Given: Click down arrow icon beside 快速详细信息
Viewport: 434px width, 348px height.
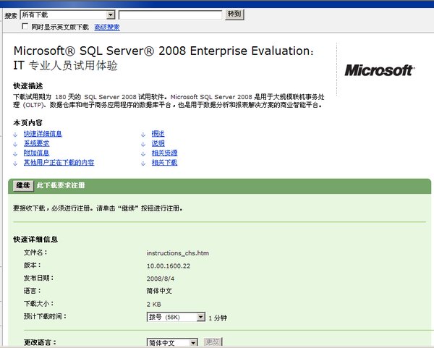Looking at the screenshot, I should point(15,135).
